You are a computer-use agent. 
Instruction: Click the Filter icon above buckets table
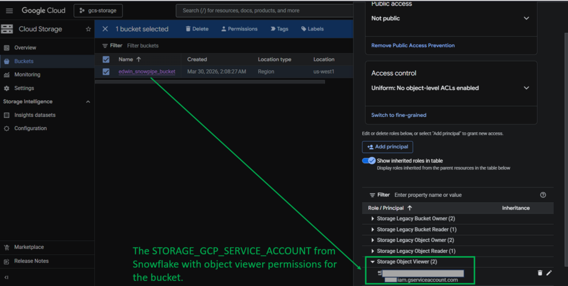(105, 46)
